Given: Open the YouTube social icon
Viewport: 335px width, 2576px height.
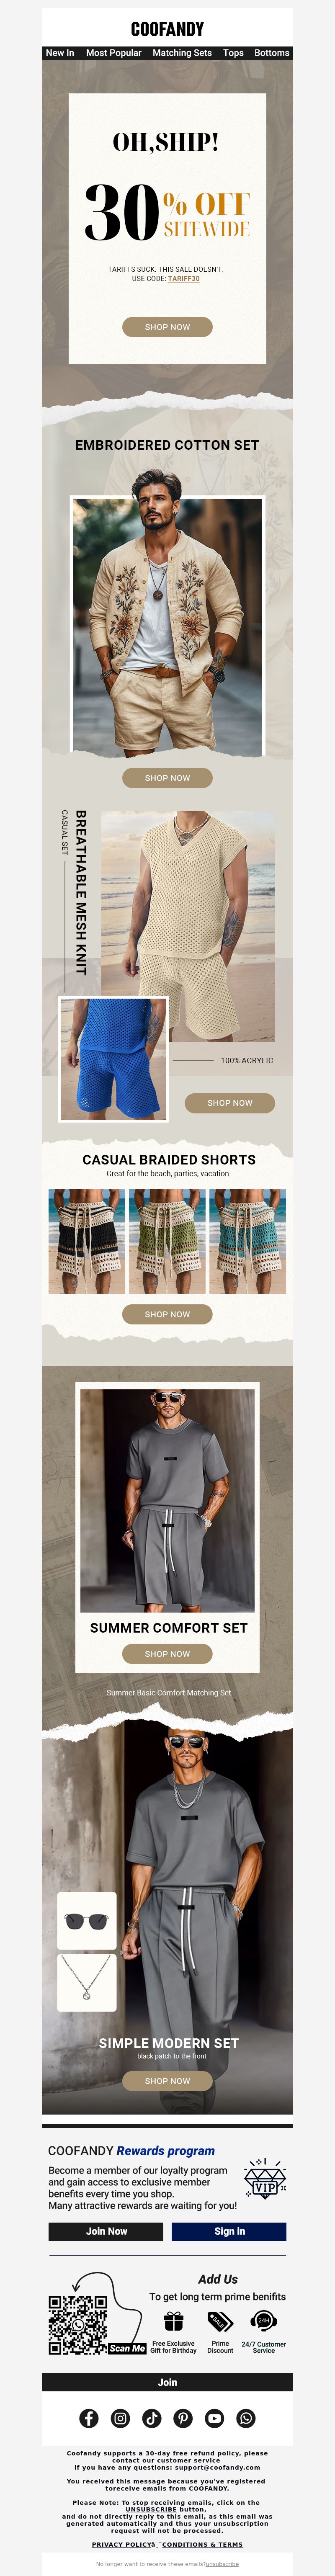Looking at the screenshot, I should coord(214,2418).
